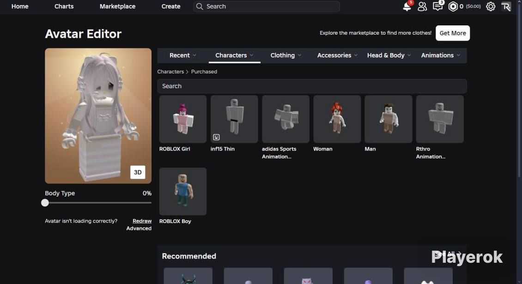Screen dimensions: 522x284
Task: Open the Marketplace menu item
Action: point(117,6)
